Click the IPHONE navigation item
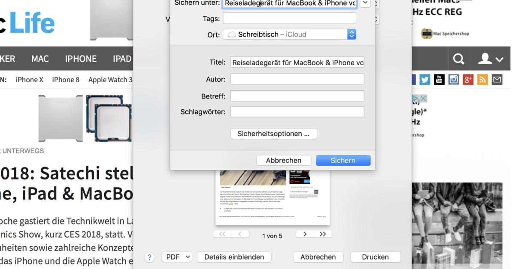 (x=81, y=59)
